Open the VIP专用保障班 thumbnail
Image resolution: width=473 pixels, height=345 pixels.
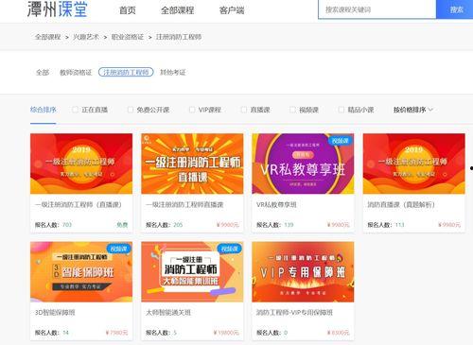303,272
